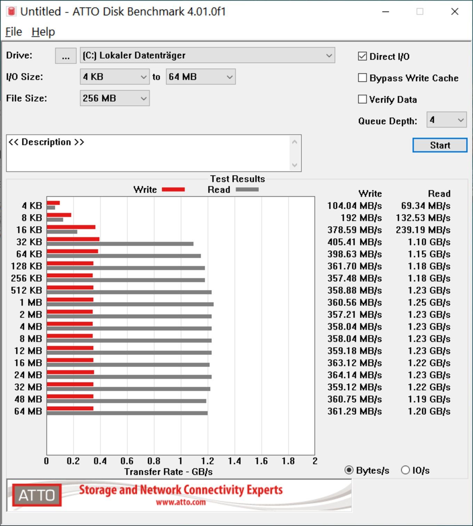The height and width of the screenshot is (526, 473).
Task: Click the 32 KB write value 405.41 MB/s
Action: click(354, 242)
